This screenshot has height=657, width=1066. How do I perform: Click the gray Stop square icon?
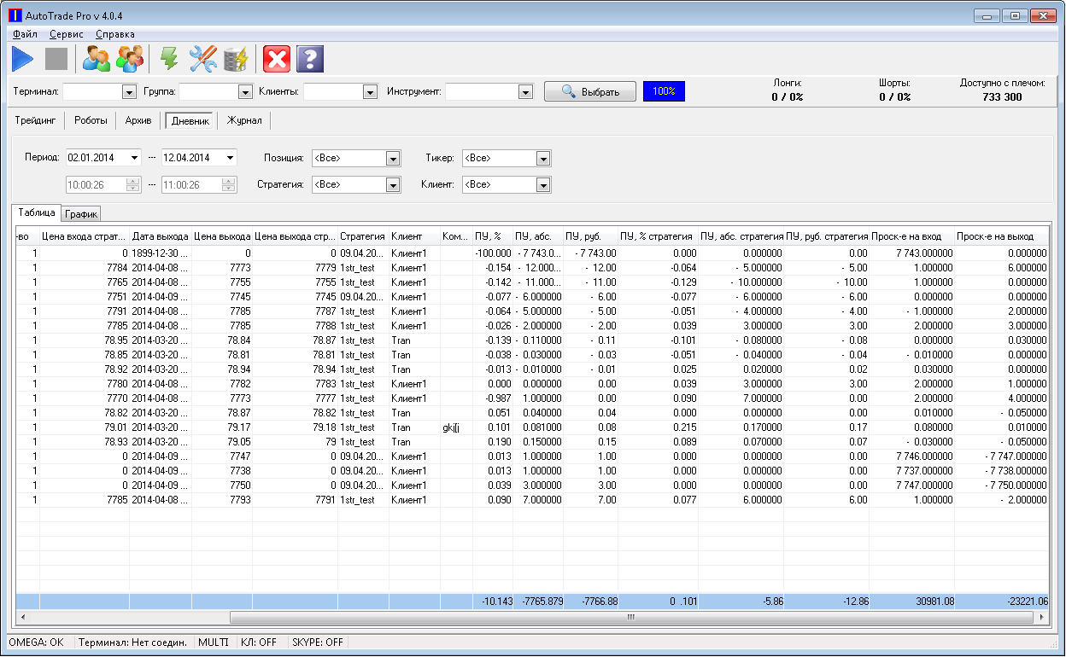tap(56, 59)
